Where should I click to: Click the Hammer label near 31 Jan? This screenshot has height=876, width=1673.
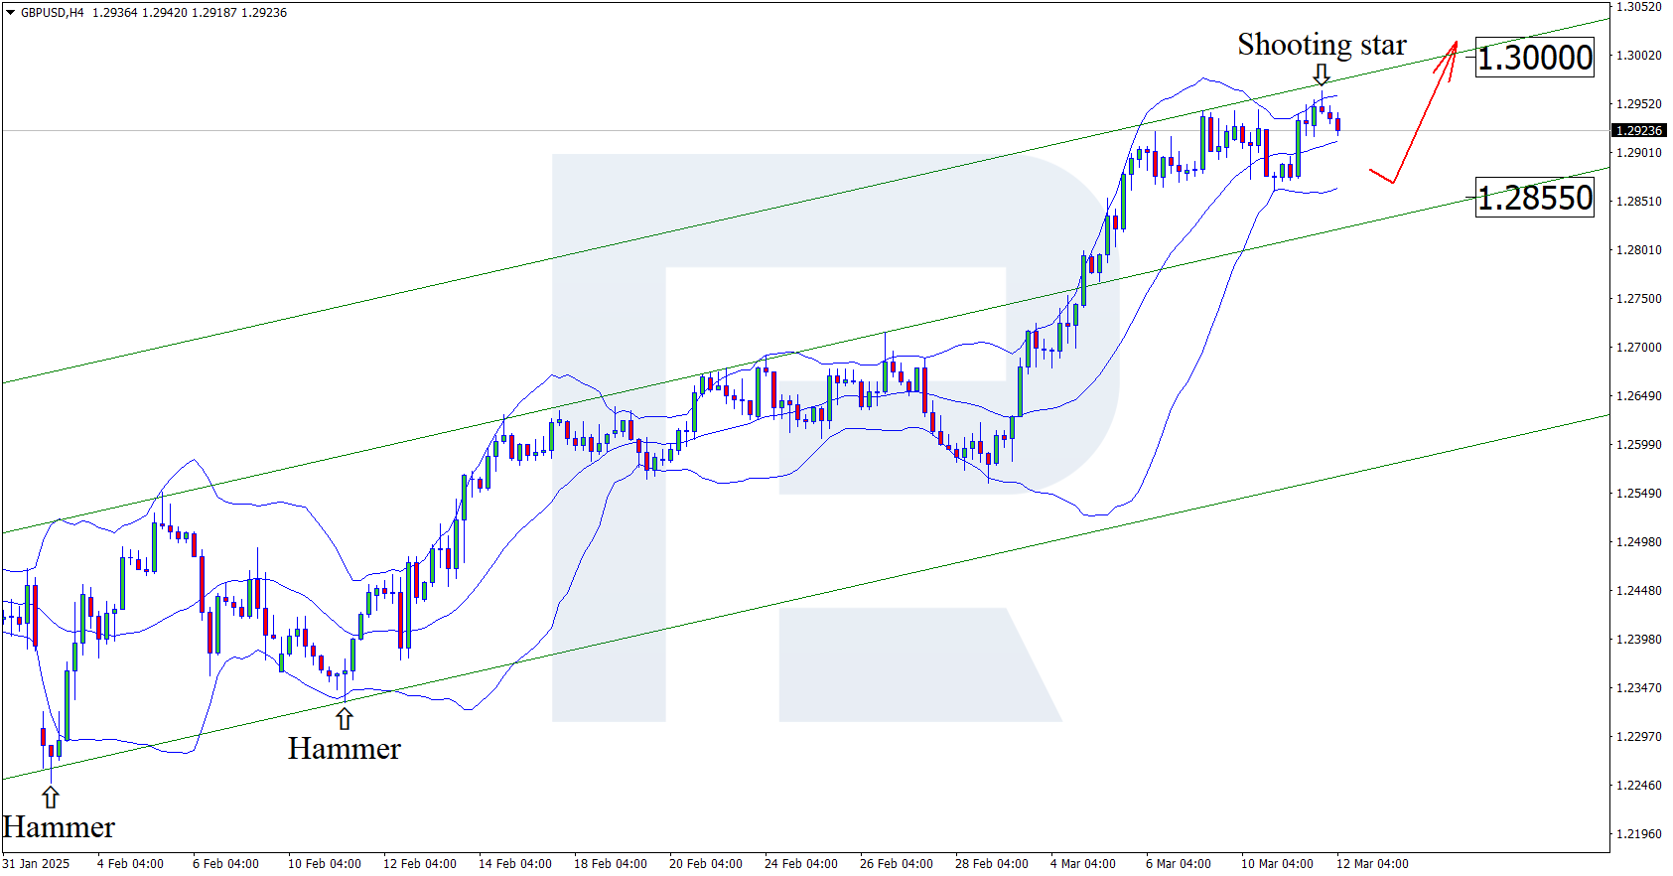tap(59, 826)
